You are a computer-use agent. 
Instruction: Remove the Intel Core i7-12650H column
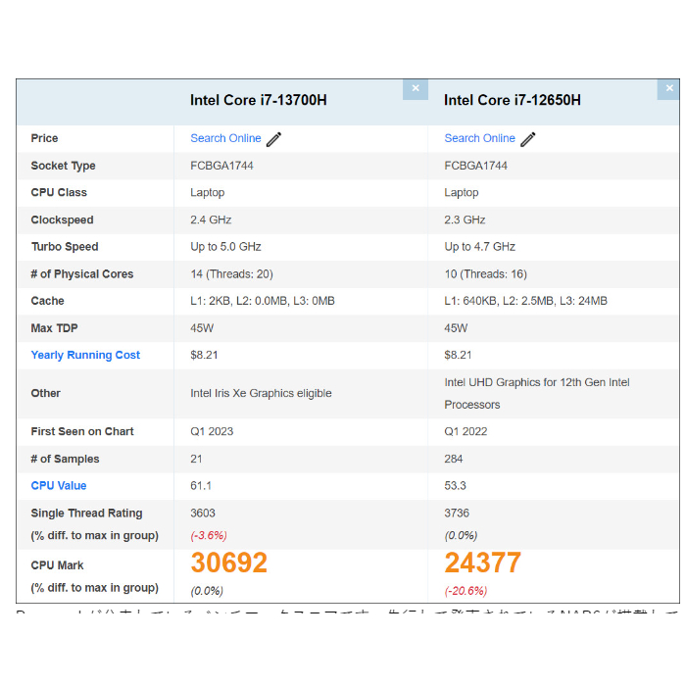[x=668, y=88]
